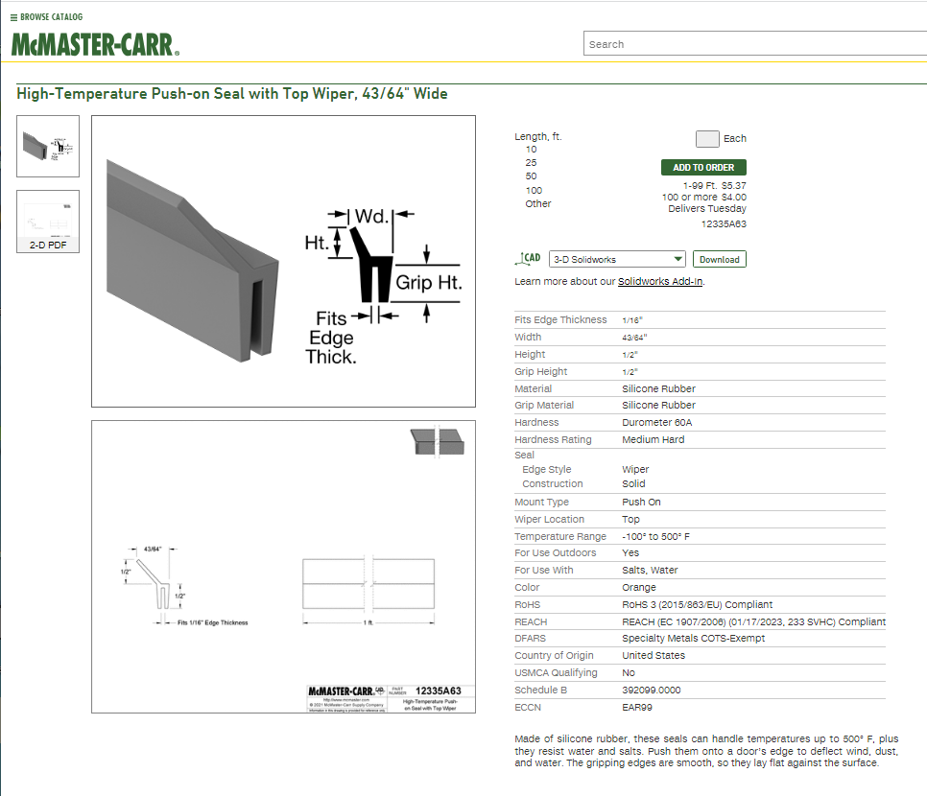The width and height of the screenshot is (927, 796).
Task: Click the Mount Type 'Push On' value
Action: [x=641, y=502]
